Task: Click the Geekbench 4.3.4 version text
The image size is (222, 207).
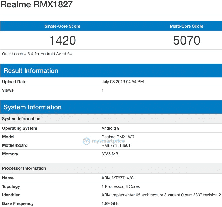Action: click(x=37, y=54)
